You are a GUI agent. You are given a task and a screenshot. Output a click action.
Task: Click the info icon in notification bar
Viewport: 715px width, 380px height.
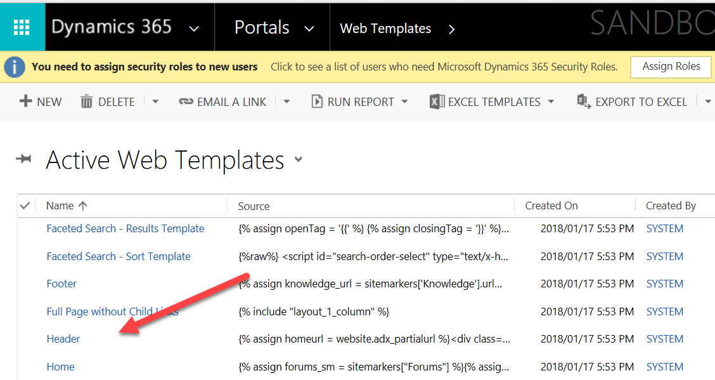coord(15,67)
